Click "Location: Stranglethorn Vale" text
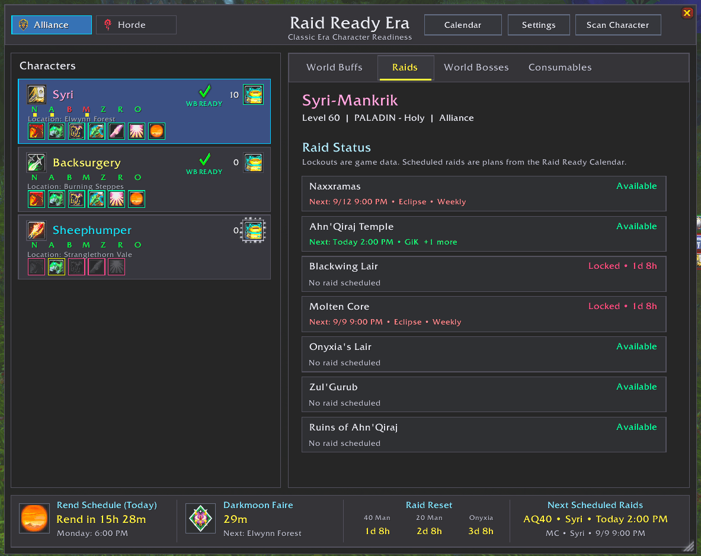 [x=79, y=255]
